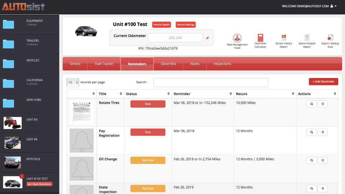The width and height of the screenshot is (345, 194).
Task: Open Spend Analysis Report icon
Action: [307, 38]
